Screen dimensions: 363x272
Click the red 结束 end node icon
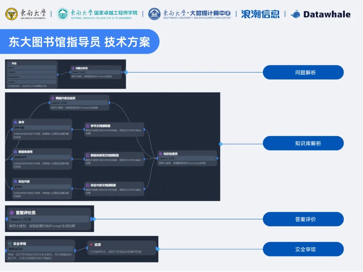[91, 245]
